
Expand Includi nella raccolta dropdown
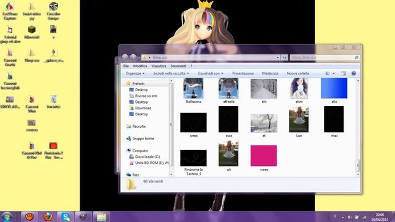click(x=172, y=73)
